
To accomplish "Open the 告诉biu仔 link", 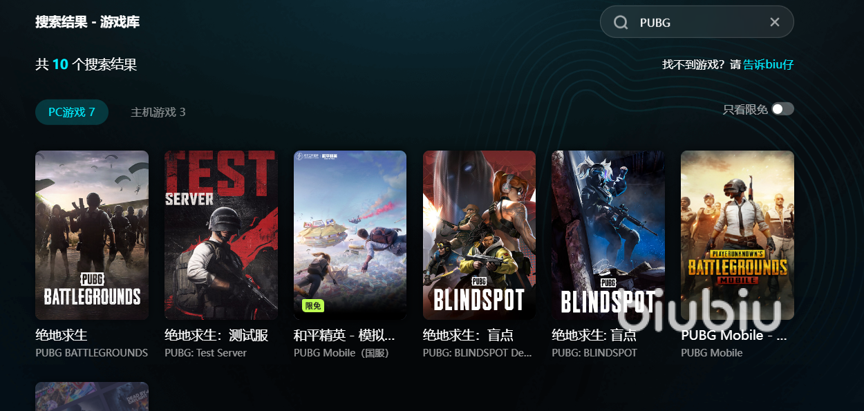I will point(769,64).
